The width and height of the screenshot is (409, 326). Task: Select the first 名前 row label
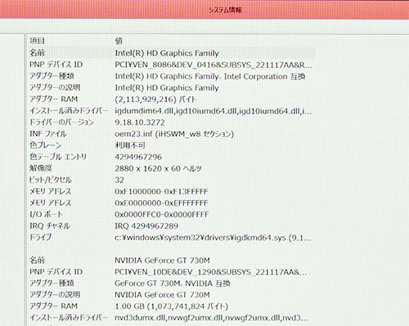37,52
